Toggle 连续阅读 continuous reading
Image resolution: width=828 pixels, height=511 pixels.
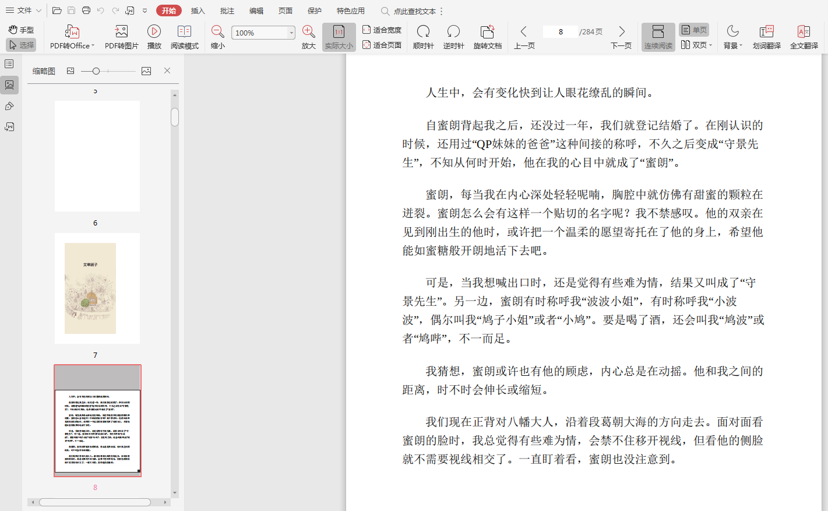tap(658, 37)
